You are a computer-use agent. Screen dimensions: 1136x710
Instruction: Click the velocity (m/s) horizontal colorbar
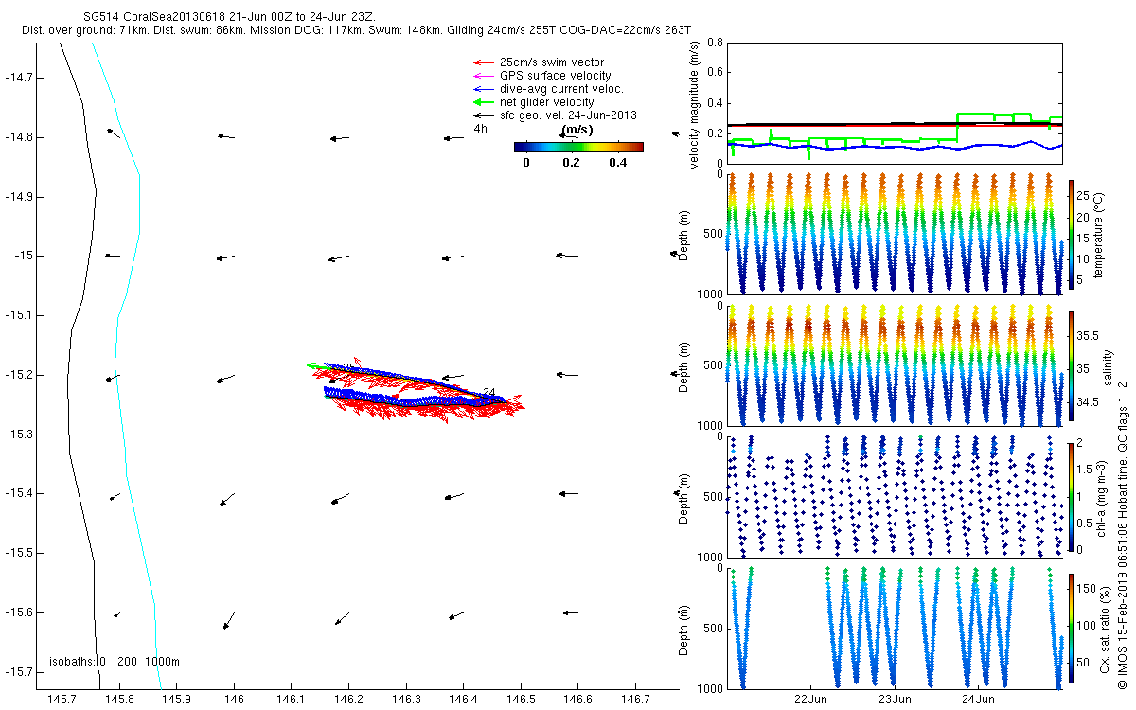[578, 147]
